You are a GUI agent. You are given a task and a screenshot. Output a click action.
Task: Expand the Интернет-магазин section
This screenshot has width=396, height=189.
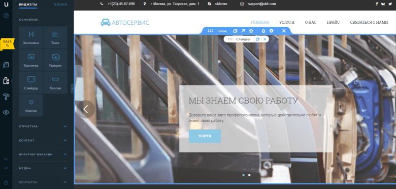tap(43, 154)
